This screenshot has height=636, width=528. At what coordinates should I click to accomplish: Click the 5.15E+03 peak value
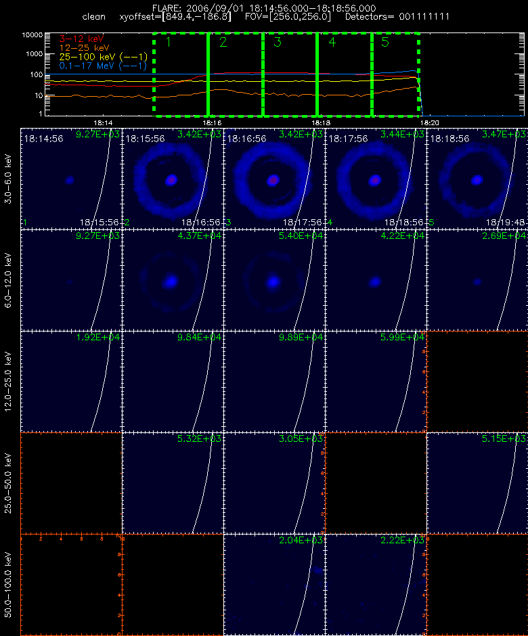click(x=504, y=438)
